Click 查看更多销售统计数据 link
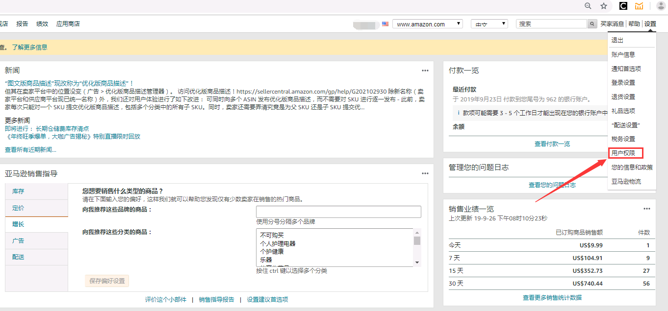This screenshot has height=311, width=668. pos(552,297)
